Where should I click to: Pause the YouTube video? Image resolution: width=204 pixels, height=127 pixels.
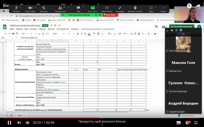9,123
